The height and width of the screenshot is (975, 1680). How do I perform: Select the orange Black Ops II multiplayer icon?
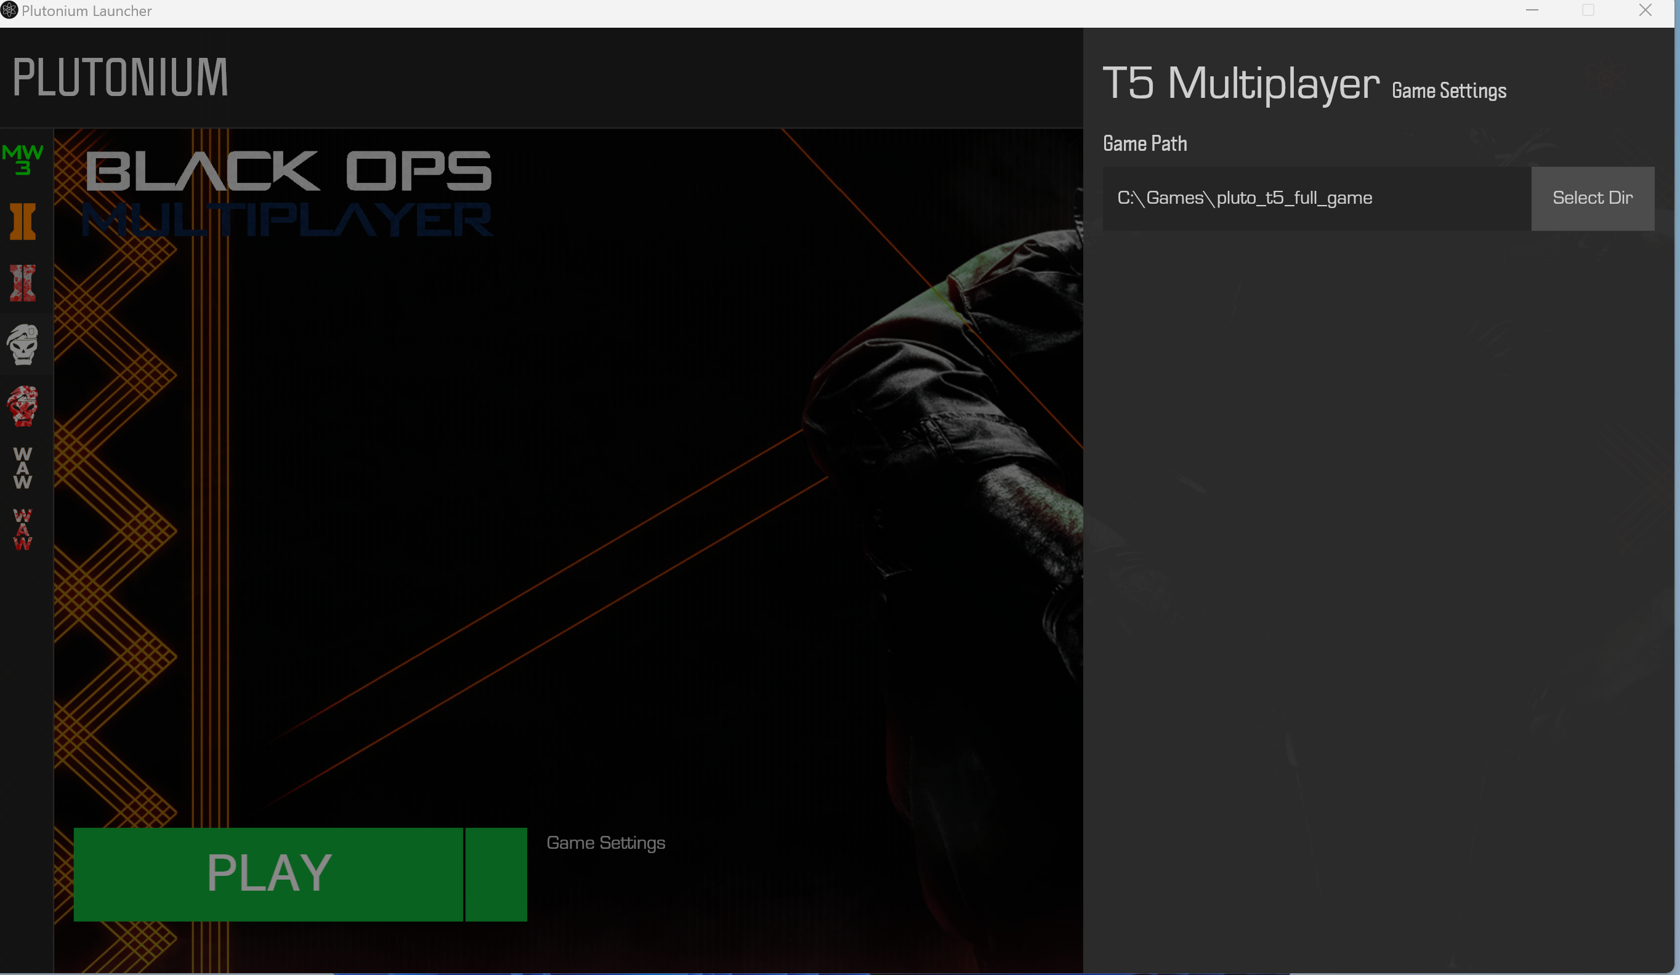(x=23, y=221)
